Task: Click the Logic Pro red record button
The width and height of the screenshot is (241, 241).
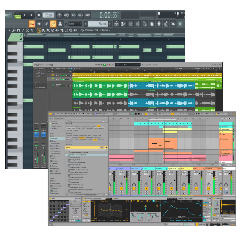Action: click(x=110, y=65)
